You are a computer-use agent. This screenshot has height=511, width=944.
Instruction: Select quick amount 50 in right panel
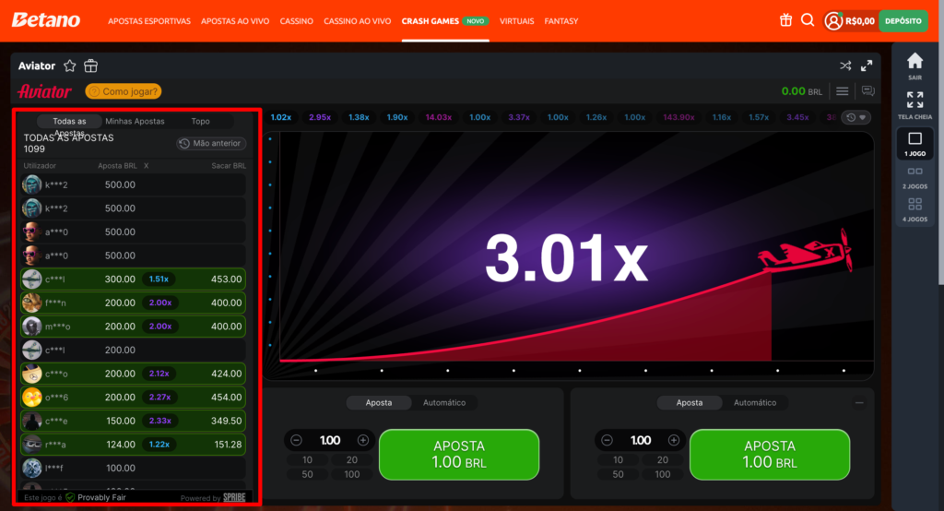pos(618,474)
